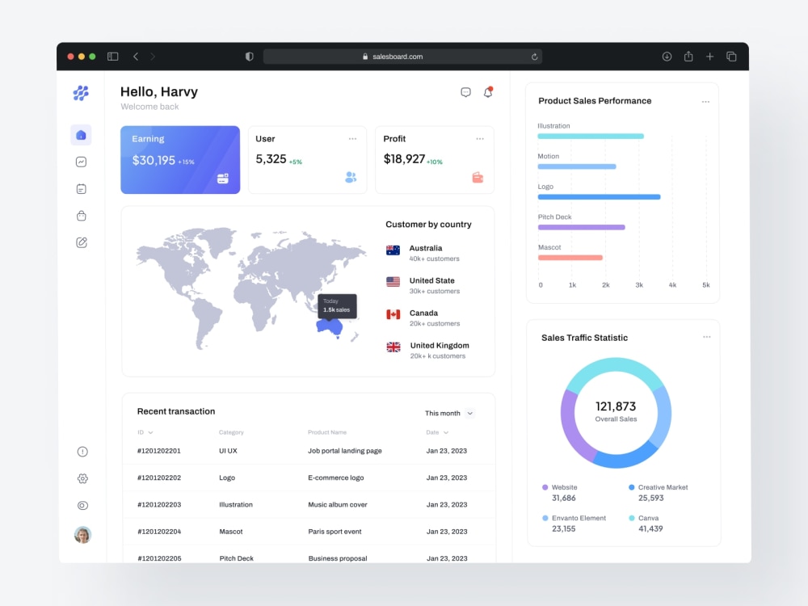Open Sales Traffic Statistic options menu
This screenshot has height=606, width=808.
(706, 337)
